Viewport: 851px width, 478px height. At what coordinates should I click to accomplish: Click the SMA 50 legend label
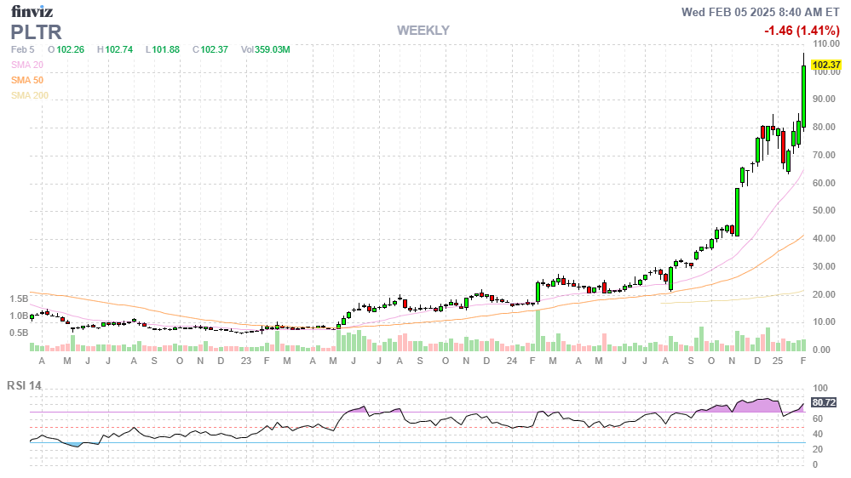coord(27,80)
